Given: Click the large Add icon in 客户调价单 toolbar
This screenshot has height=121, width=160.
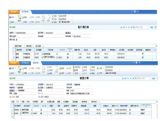Looking at the screenshot, I should coord(20,18).
